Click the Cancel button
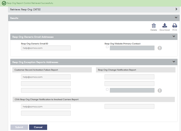The height and width of the screenshot is (131, 181). [x=38, y=127]
